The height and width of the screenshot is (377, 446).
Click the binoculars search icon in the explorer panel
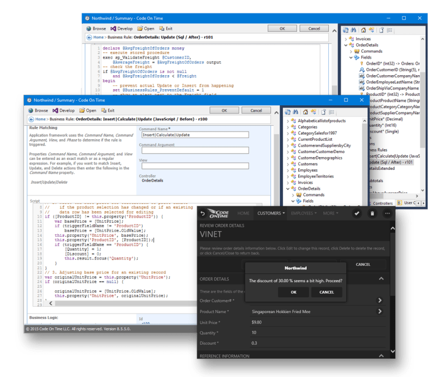(x=295, y=112)
